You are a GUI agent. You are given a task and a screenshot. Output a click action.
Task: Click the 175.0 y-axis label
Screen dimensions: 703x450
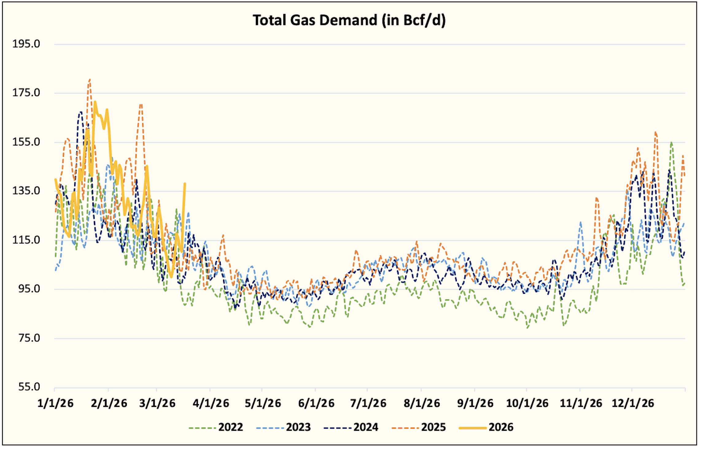[26, 93]
